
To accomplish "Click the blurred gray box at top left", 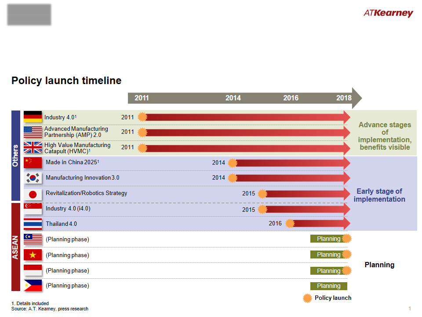I will point(29,15).
